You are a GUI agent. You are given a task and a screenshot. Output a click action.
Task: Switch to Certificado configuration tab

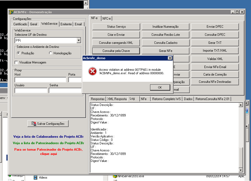pos(20,24)
